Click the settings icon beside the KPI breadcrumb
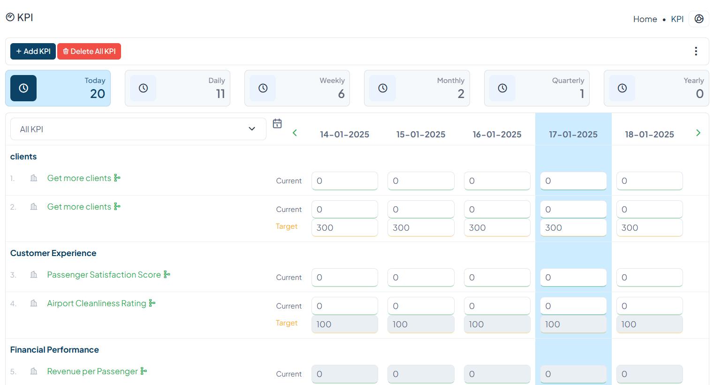Image resolution: width=714 pixels, height=385 pixels. (699, 19)
